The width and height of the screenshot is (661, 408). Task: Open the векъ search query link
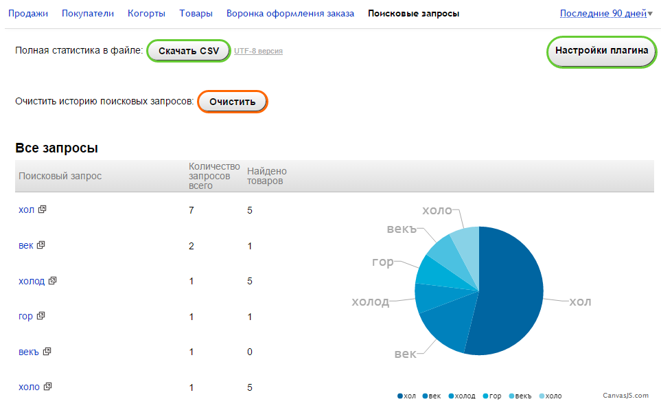29,352
